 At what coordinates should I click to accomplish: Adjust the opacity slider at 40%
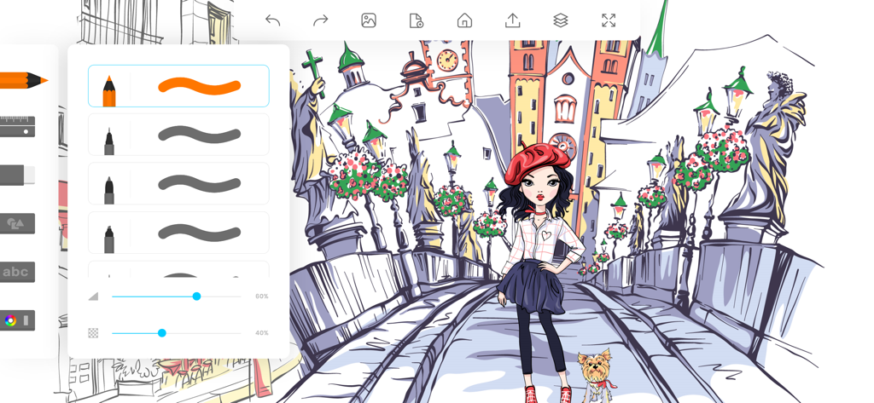pyautogui.click(x=161, y=333)
